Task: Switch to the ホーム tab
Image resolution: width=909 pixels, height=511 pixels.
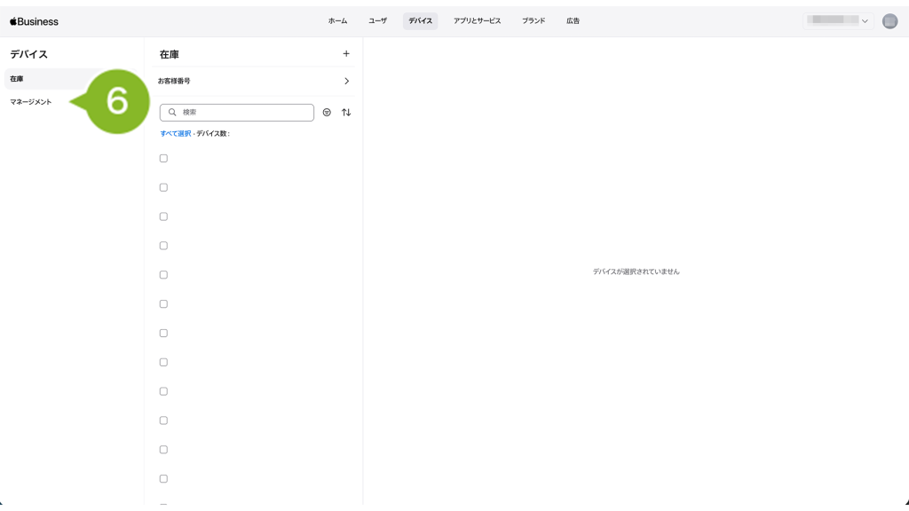Action: pos(337,21)
